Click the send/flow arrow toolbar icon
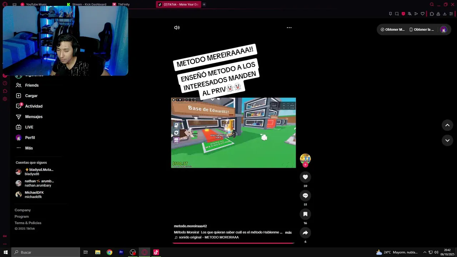 pyautogui.click(x=416, y=14)
